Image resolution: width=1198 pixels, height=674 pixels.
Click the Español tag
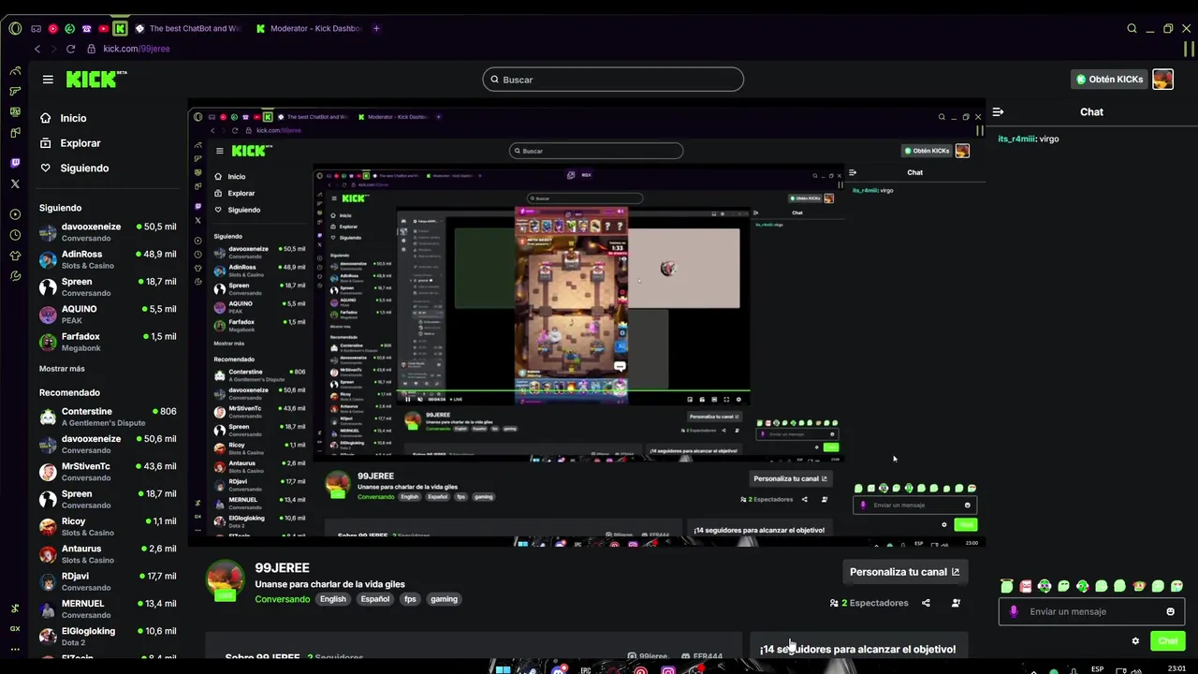coord(375,599)
